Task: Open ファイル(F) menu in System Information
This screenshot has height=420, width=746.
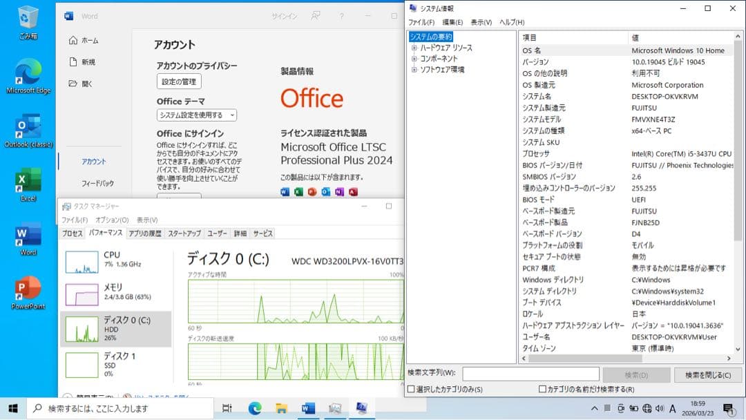Action: coord(421,22)
